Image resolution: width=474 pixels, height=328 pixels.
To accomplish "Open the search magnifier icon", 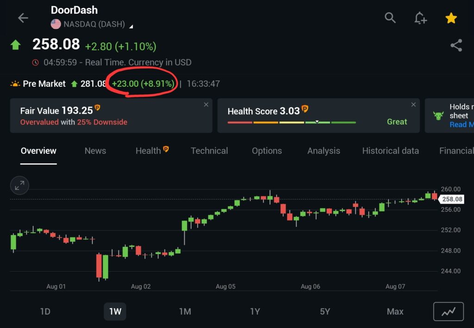I will coord(390,18).
